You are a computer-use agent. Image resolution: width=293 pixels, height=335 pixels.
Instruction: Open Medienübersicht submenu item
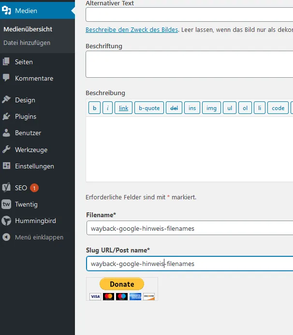[x=28, y=29]
